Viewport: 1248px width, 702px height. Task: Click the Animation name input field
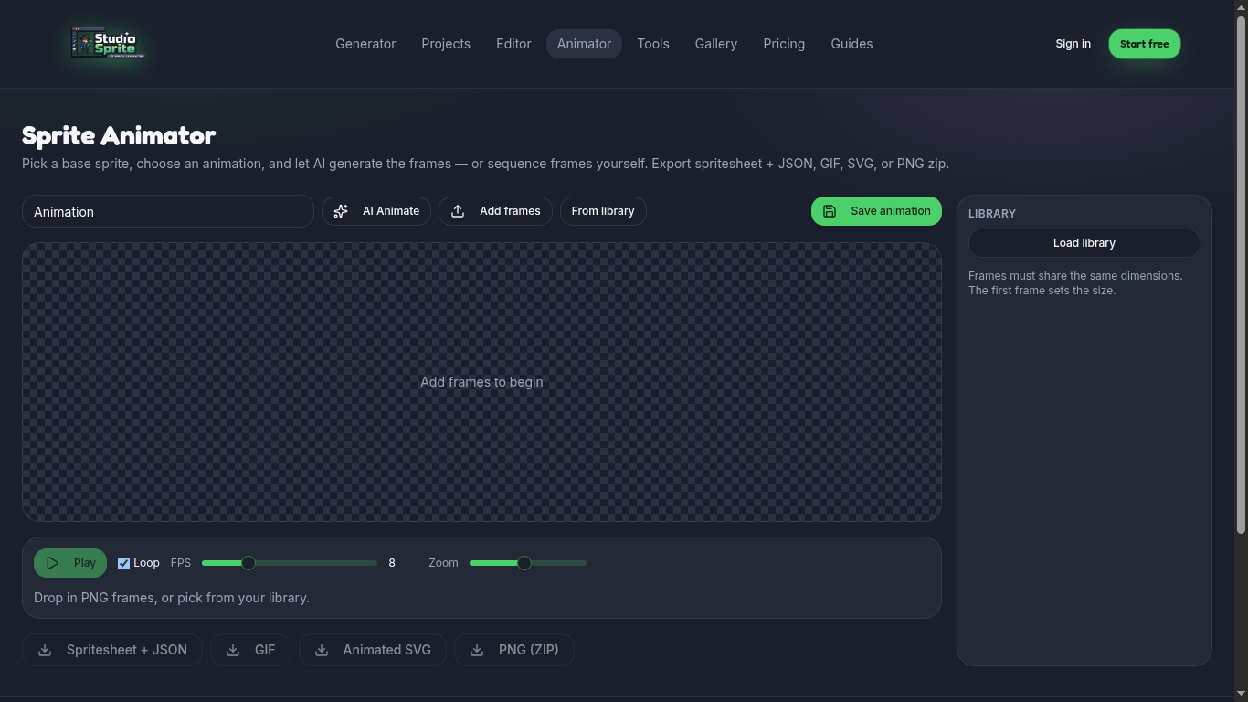click(x=168, y=211)
